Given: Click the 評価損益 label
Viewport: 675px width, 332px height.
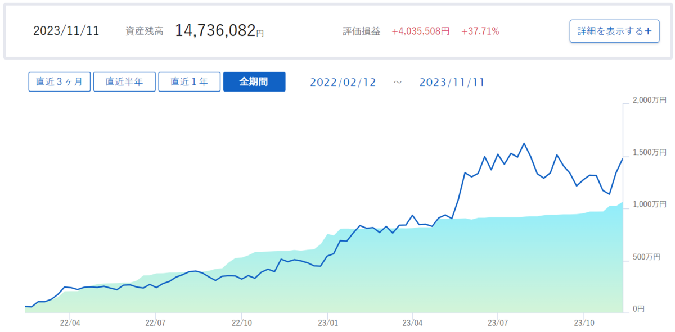Looking at the screenshot, I should click(x=362, y=31).
